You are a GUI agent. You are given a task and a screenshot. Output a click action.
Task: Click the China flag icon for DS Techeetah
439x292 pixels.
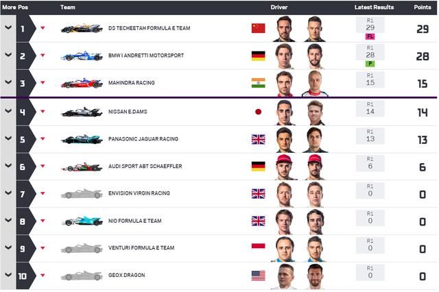(258, 28)
